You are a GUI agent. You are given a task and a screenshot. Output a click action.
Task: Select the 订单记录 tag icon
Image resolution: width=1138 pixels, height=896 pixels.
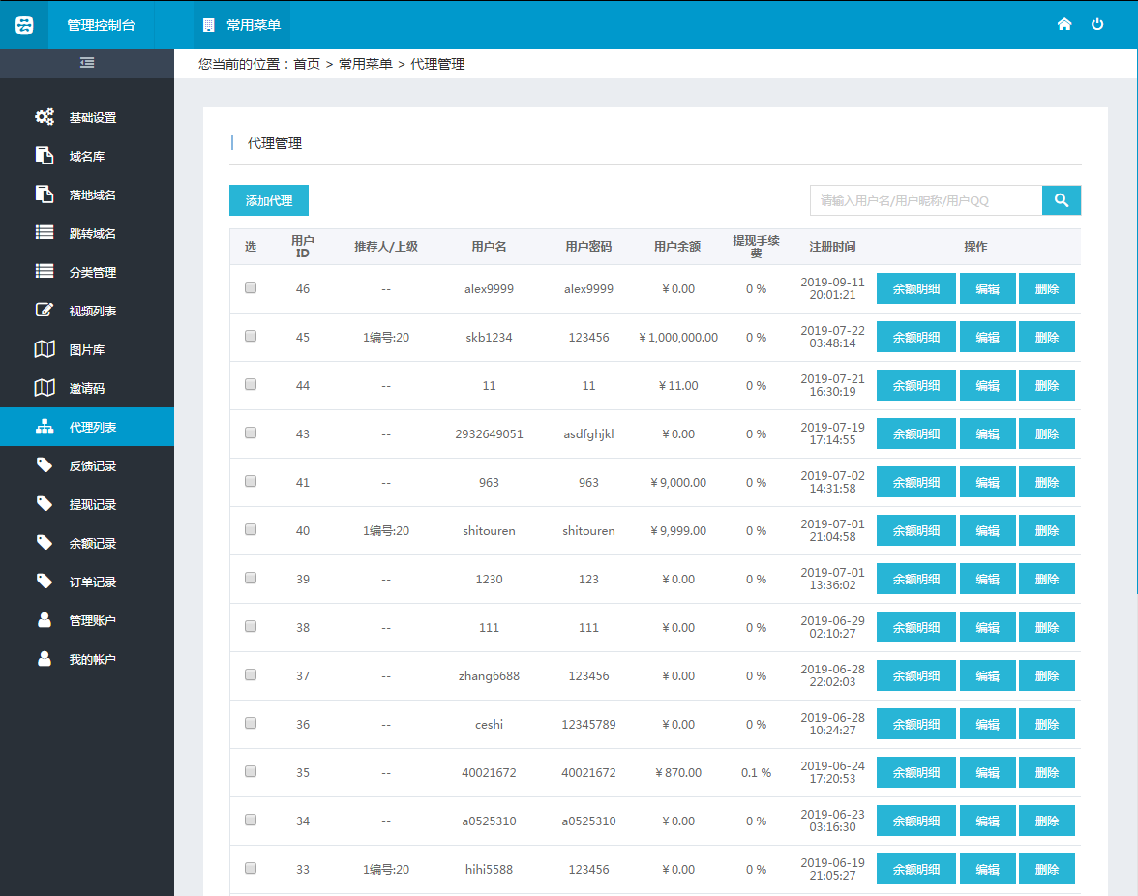[44, 581]
